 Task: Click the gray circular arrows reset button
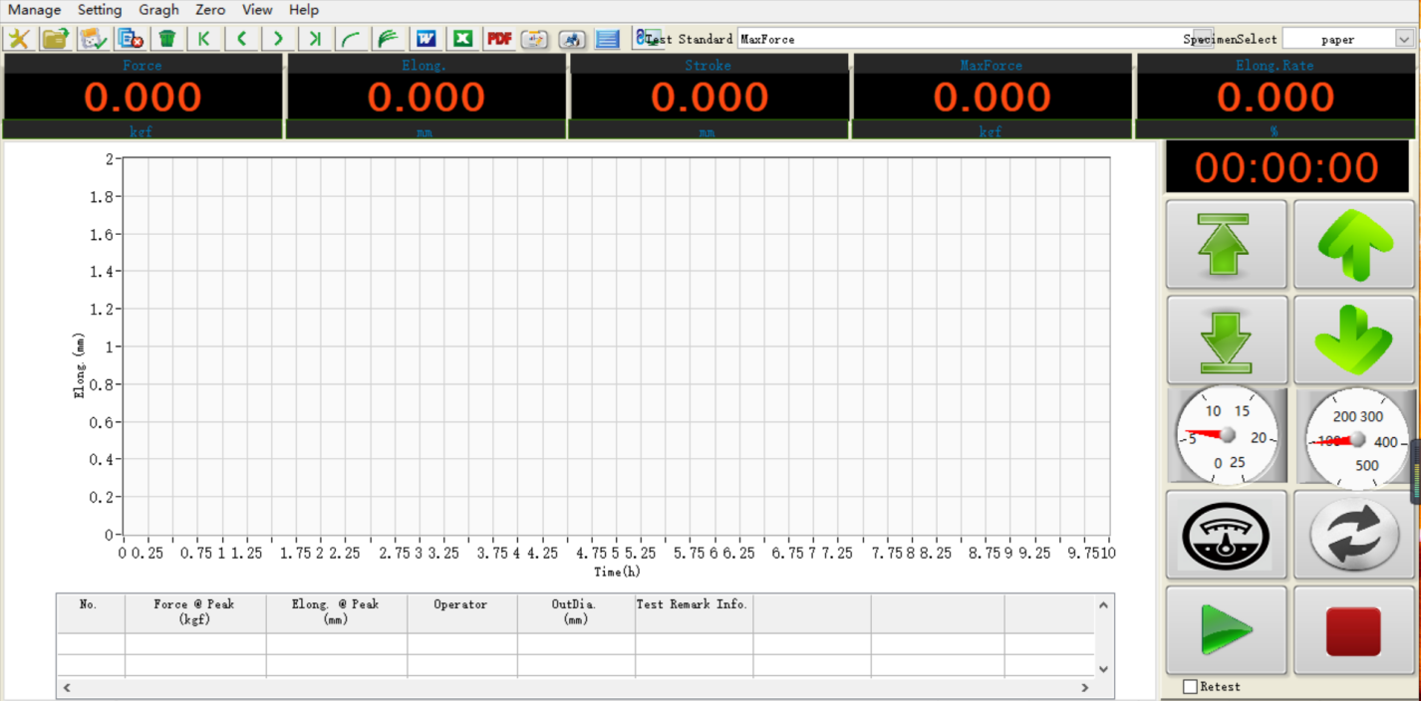click(1352, 535)
